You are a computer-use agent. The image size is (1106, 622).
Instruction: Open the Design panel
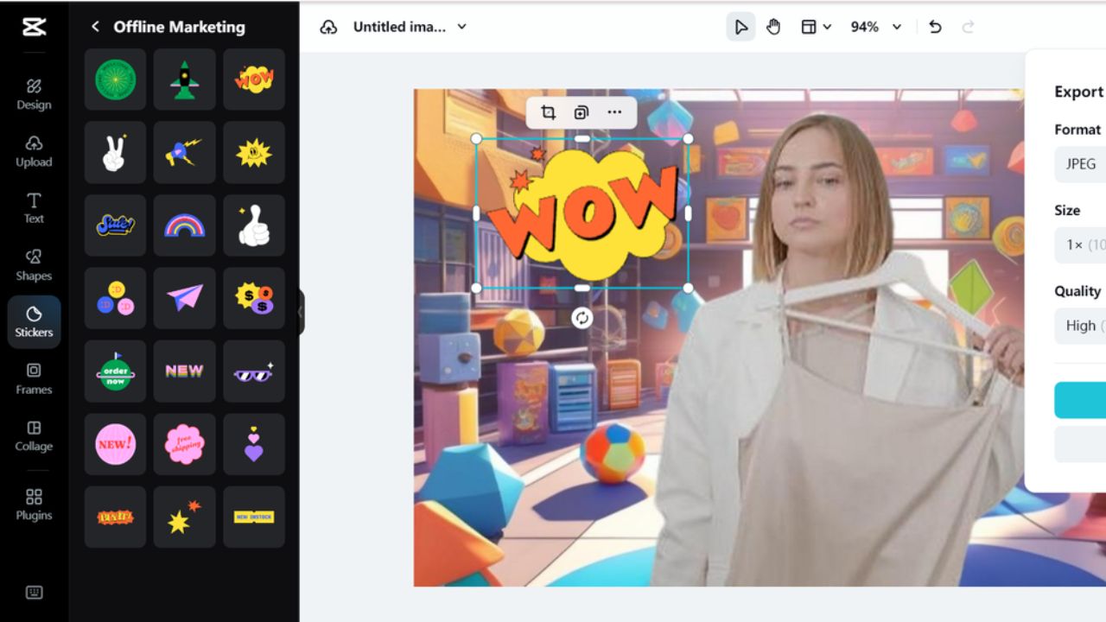(x=34, y=93)
